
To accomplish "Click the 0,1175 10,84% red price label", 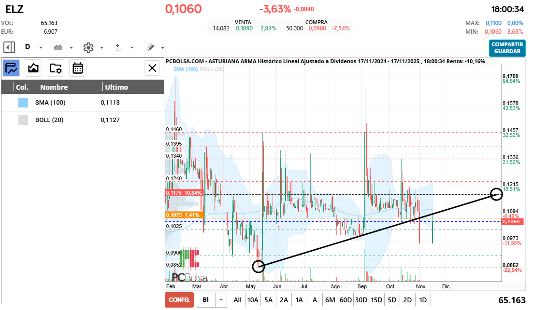I will pyautogui.click(x=184, y=193).
